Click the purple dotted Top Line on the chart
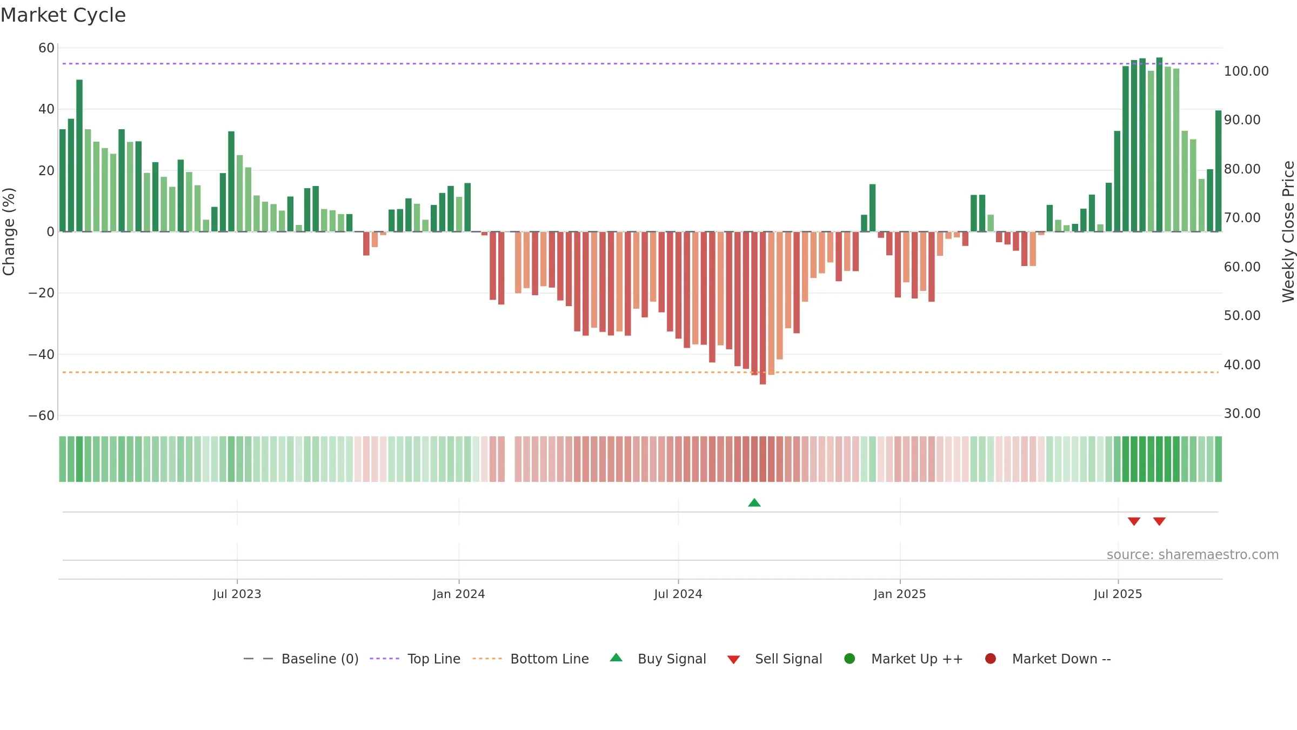 [640, 64]
